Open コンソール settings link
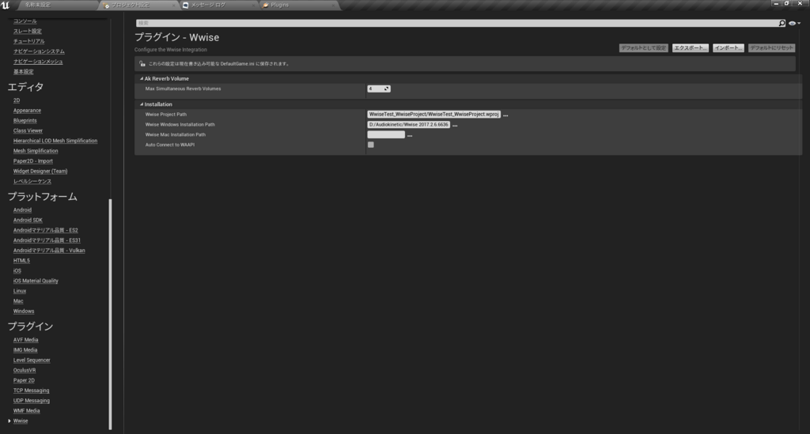 pyautogui.click(x=25, y=21)
